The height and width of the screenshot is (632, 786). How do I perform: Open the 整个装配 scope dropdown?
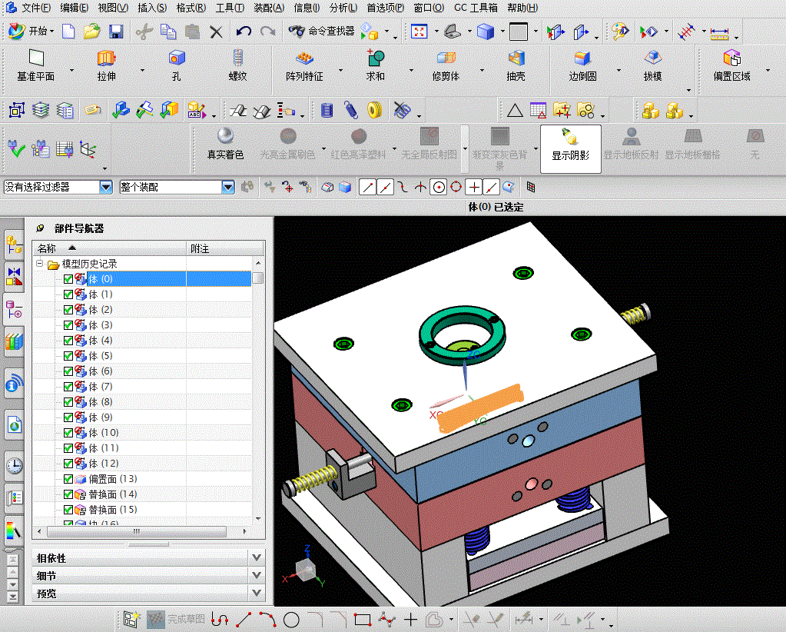(228, 187)
